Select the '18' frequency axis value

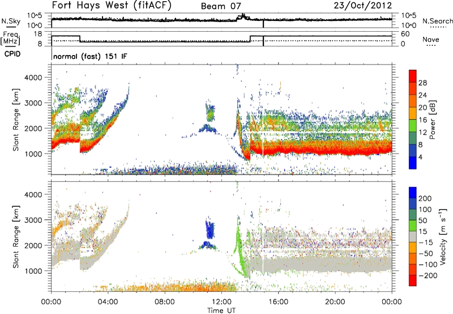[38, 34]
